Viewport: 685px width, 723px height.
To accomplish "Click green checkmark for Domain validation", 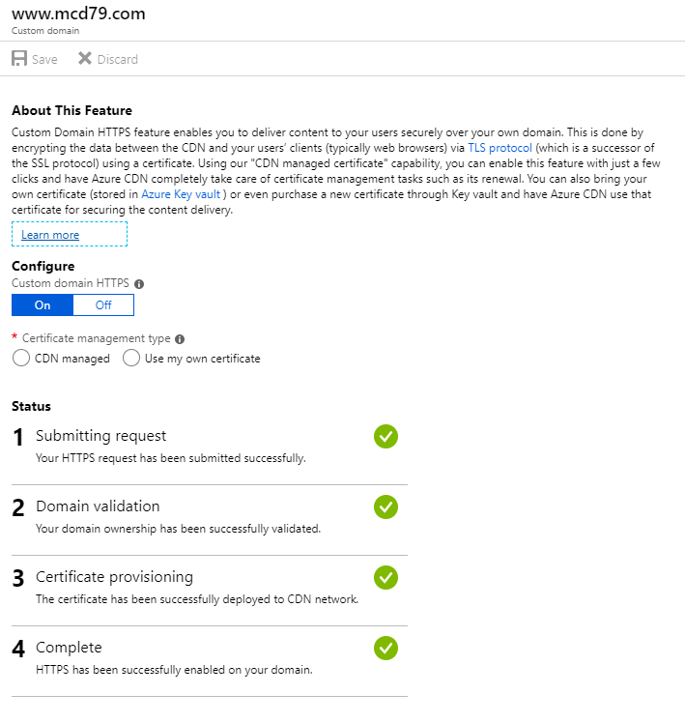I will coord(385,507).
